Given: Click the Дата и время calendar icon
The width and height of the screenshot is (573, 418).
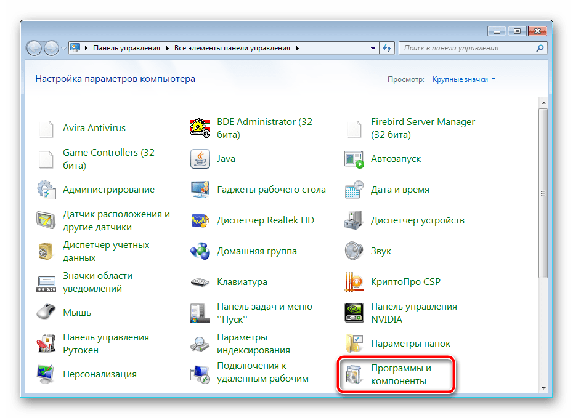Looking at the screenshot, I should 354,190.
